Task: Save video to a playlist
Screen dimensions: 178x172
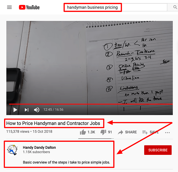Action: [151, 132]
